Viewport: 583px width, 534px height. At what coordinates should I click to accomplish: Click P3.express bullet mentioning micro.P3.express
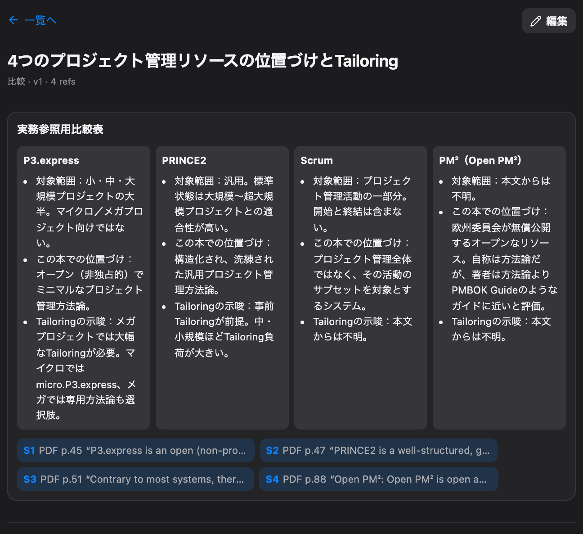86,368
